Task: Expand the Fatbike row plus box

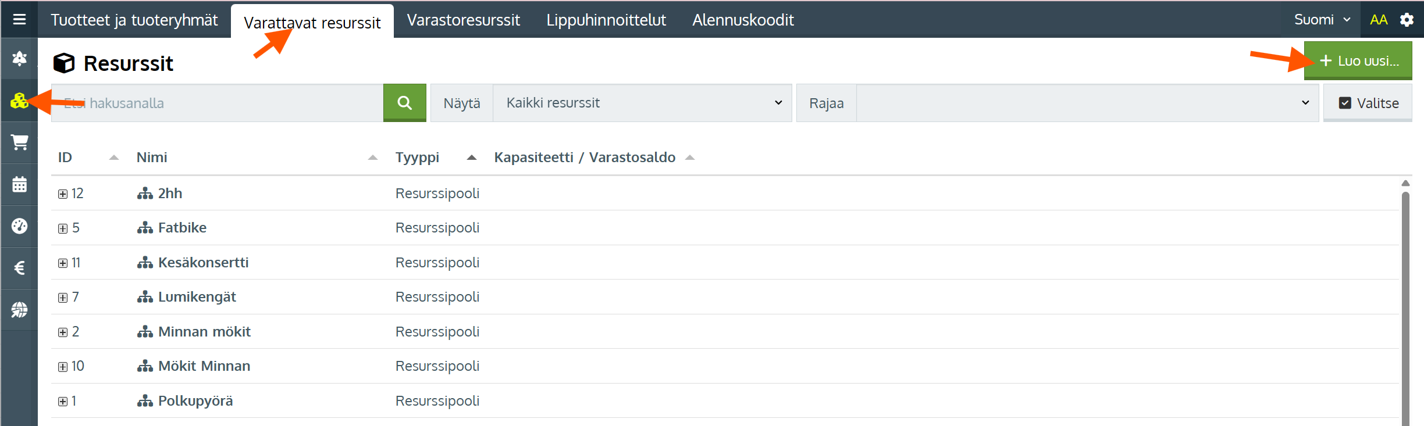Action: [63, 228]
